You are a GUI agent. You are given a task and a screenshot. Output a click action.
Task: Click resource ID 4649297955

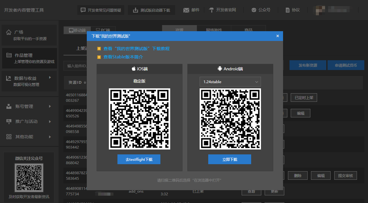click(x=76, y=144)
